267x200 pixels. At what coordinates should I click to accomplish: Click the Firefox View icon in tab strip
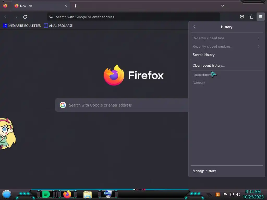(x=5, y=6)
